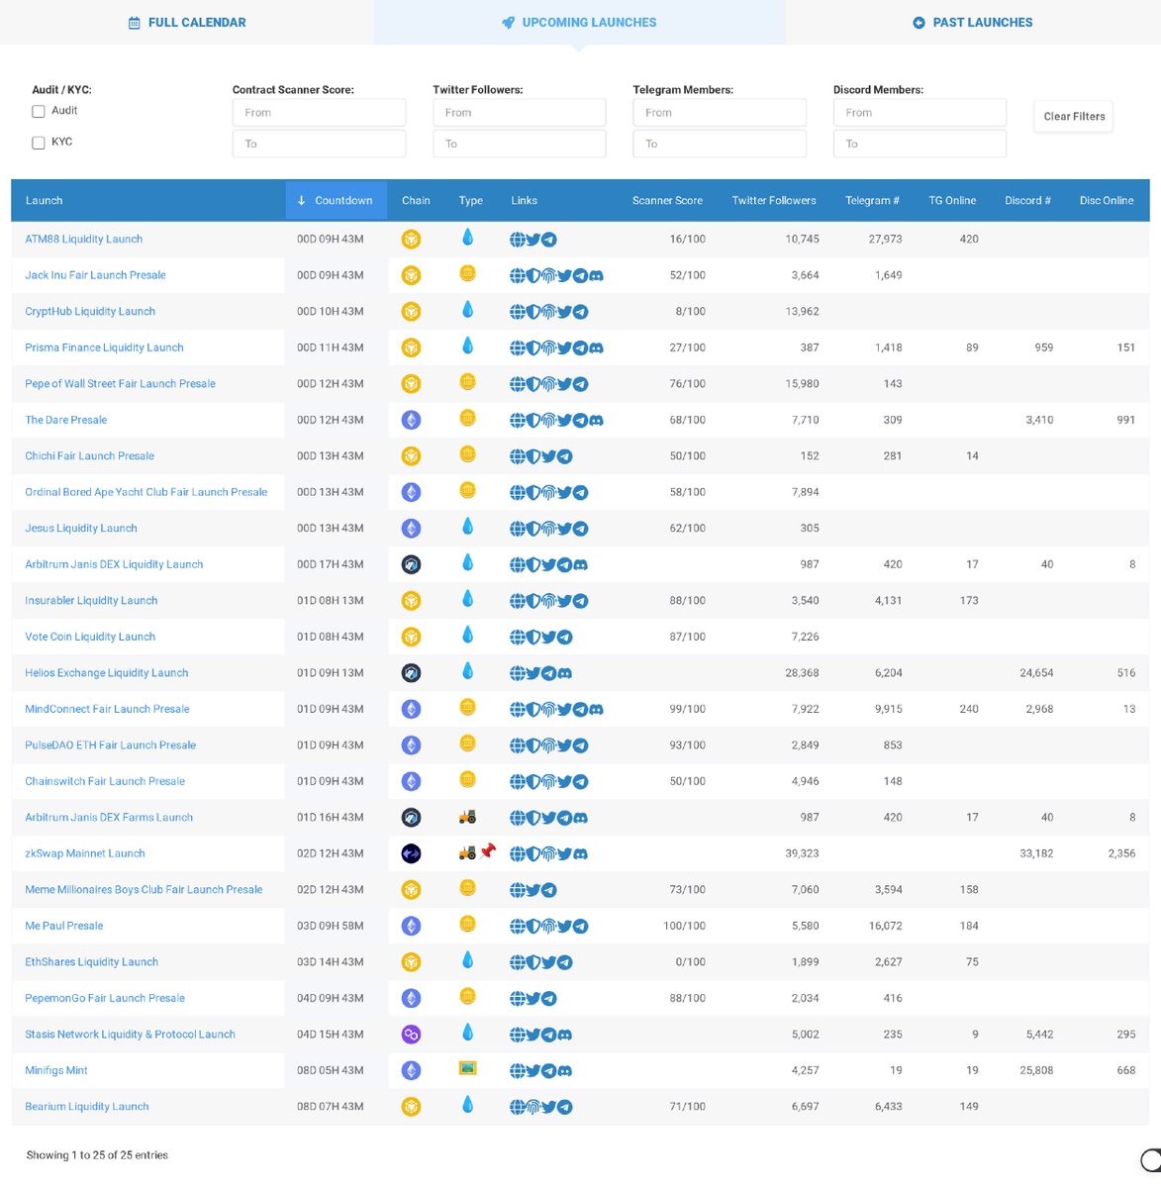Click the liquidity drop icon for Jesus Liquidity Launch
The image size is (1161, 1188).
pyautogui.click(x=467, y=528)
